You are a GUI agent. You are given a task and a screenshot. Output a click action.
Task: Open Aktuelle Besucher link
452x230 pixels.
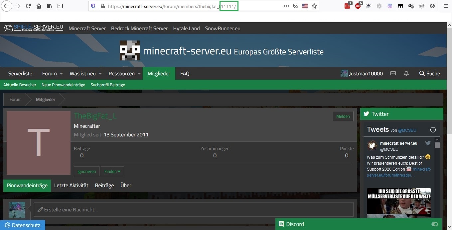20,85
